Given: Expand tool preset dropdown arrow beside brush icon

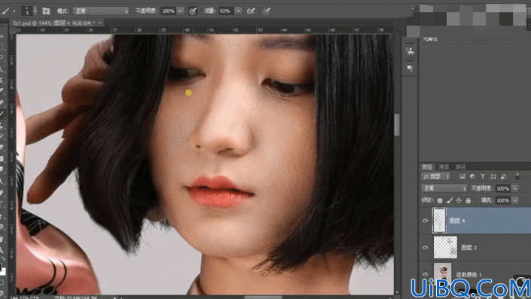Looking at the screenshot, I should 14,11.
